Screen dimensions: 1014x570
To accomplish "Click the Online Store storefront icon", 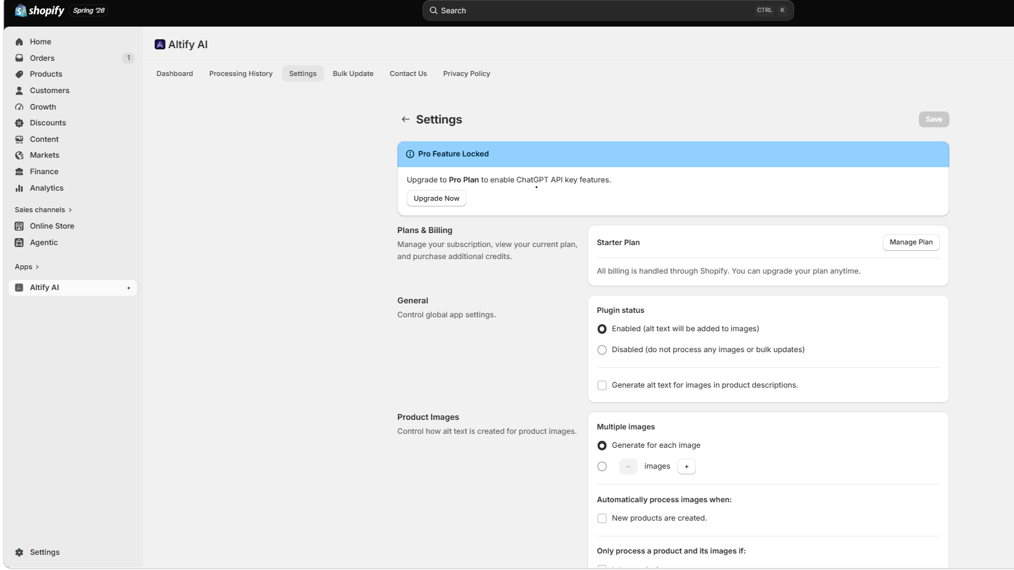I will coord(20,226).
